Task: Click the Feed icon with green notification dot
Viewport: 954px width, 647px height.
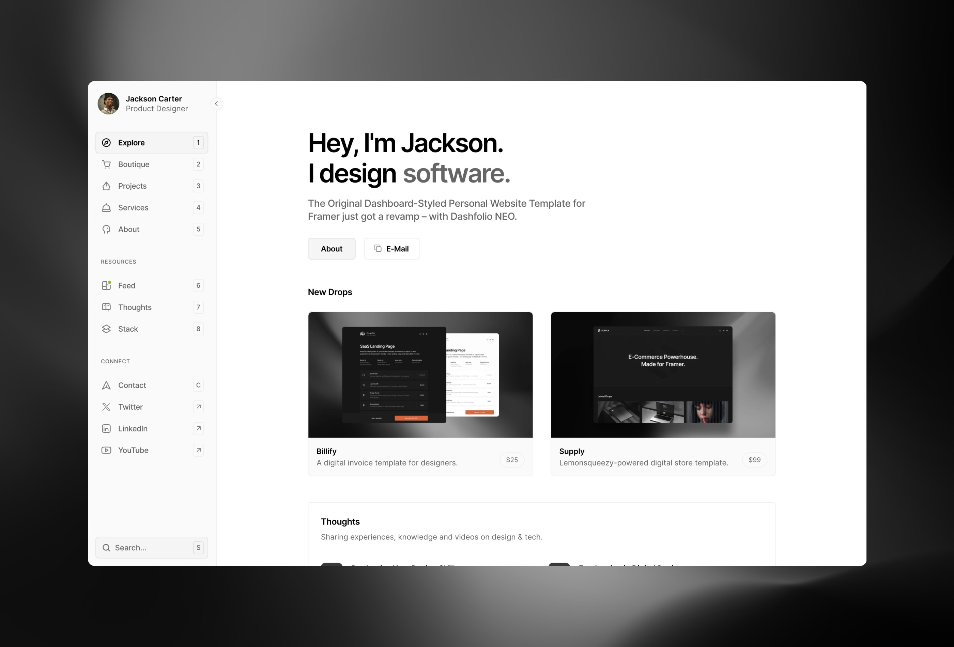Action: tap(106, 285)
